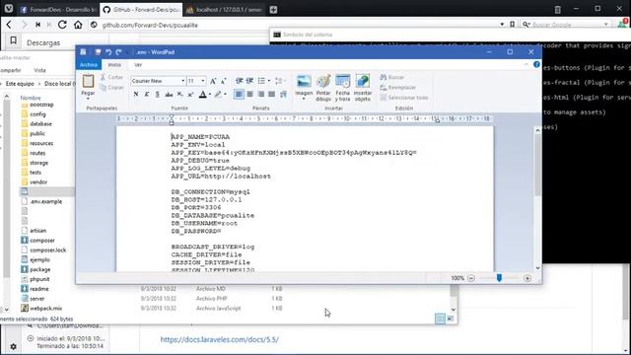Screen dimensions: 631x355
Task: Toggle superscript formatting
Action: pyautogui.click(x=190, y=95)
